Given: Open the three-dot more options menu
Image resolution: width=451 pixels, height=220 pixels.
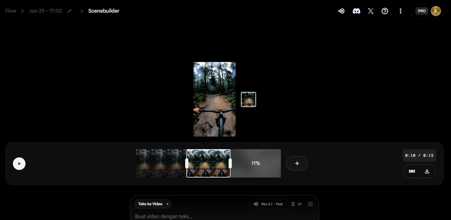Looking at the screenshot, I should tap(401, 11).
